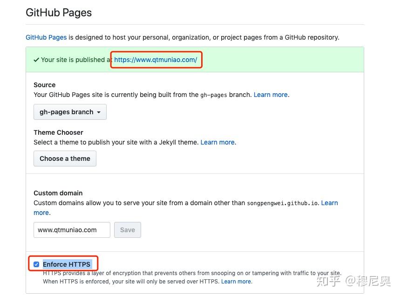Click the Theme Chooser heading
This screenshot has width=401, height=297.
pyautogui.click(x=58, y=132)
